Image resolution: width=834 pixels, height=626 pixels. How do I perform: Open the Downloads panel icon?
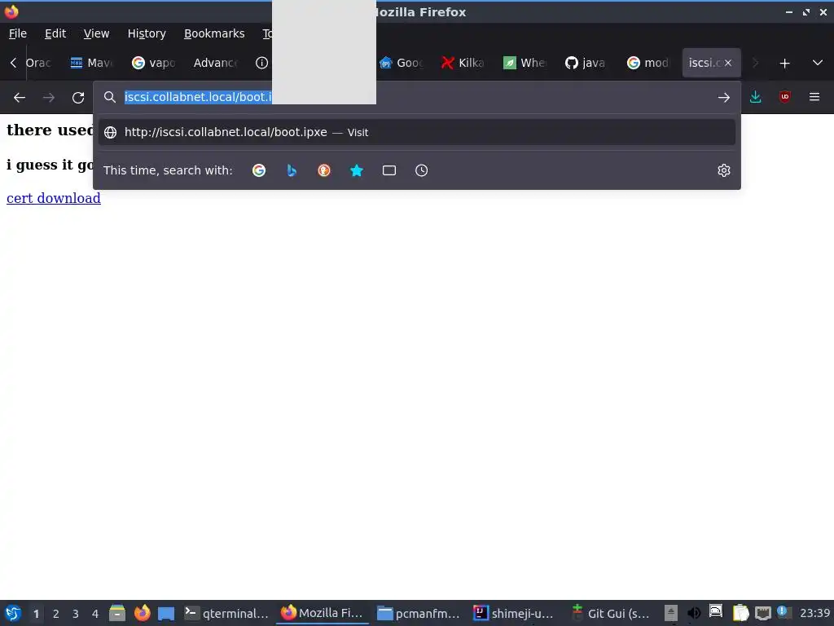click(x=755, y=97)
